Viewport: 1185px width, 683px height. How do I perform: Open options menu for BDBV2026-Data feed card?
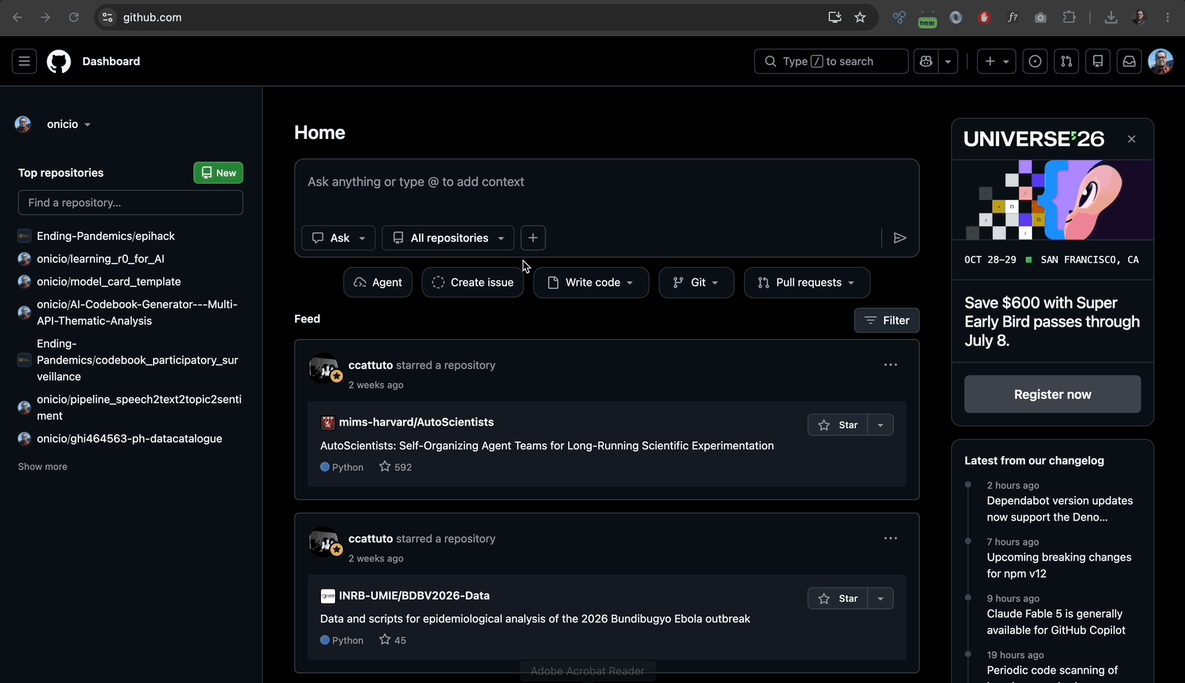click(x=890, y=539)
